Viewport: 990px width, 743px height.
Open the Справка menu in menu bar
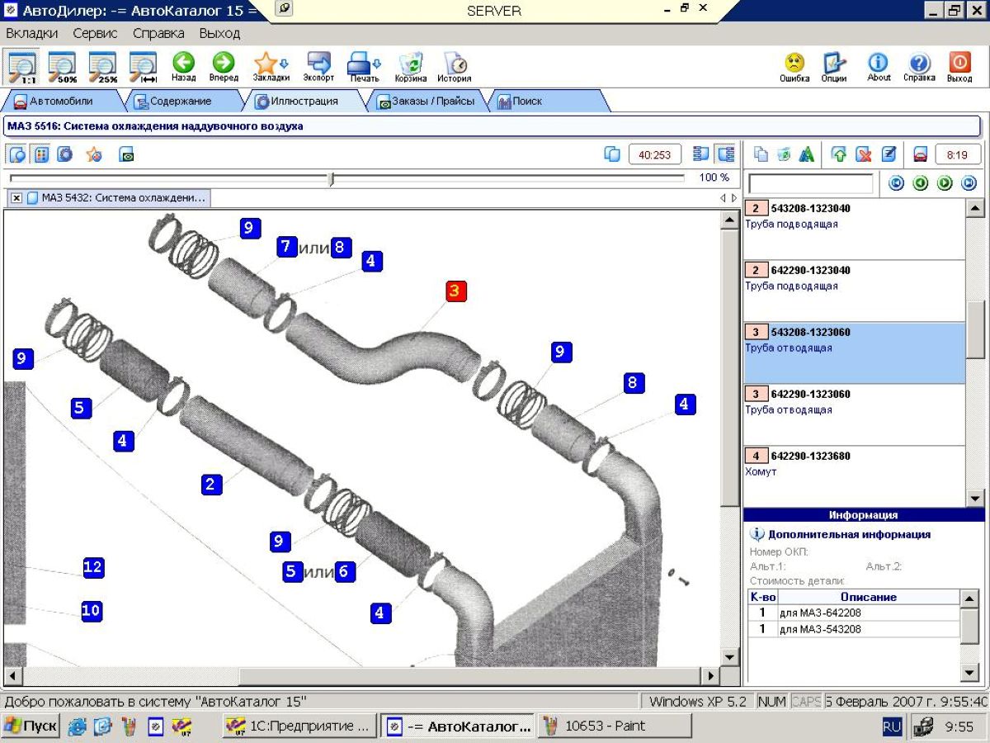[x=158, y=34]
